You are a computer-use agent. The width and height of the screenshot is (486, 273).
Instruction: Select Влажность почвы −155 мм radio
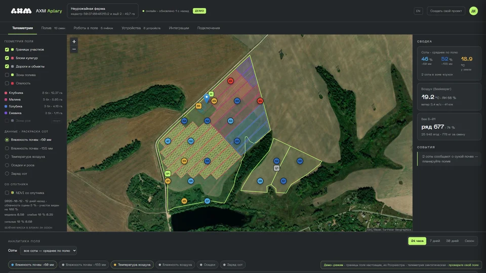(7, 148)
